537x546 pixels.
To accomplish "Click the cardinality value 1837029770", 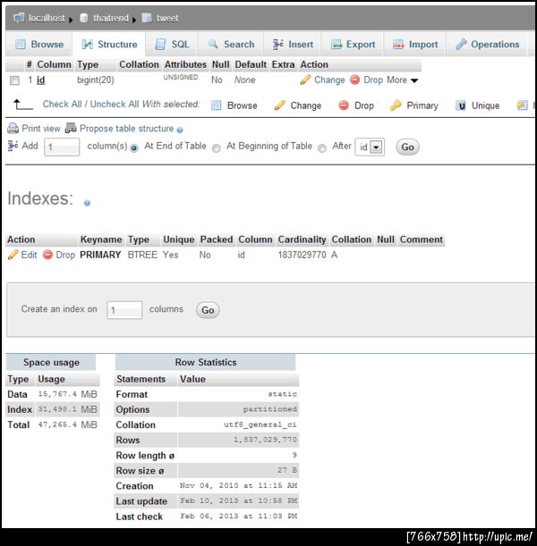I will (302, 255).
